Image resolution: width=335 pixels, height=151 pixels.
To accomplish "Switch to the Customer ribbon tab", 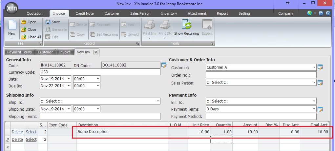I will (x=112, y=13).
